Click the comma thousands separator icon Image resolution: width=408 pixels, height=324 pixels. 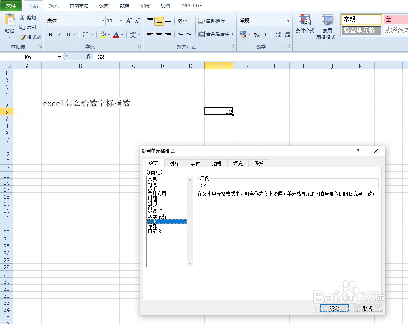coord(266,35)
